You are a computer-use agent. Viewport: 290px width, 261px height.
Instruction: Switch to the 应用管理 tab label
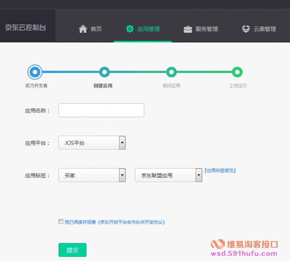148,29
